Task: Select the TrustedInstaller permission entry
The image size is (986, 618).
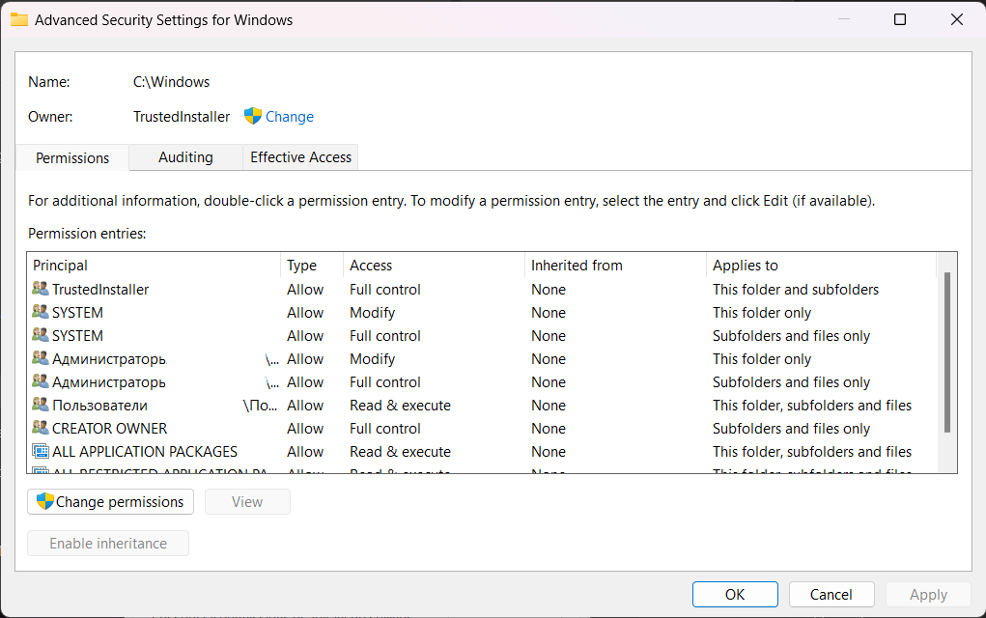Action: click(482, 289)
